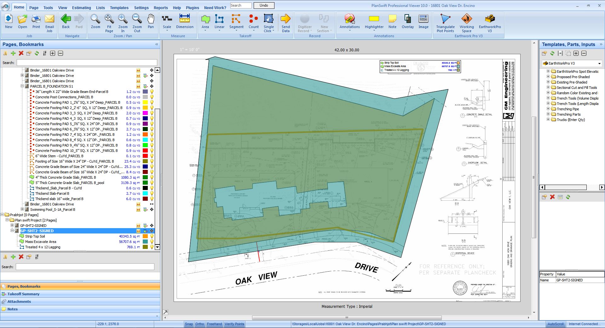This screenshot has width=605, height=328.
Task: Click orange swatch for Strip Top Soil
Action: click(145, 236)
